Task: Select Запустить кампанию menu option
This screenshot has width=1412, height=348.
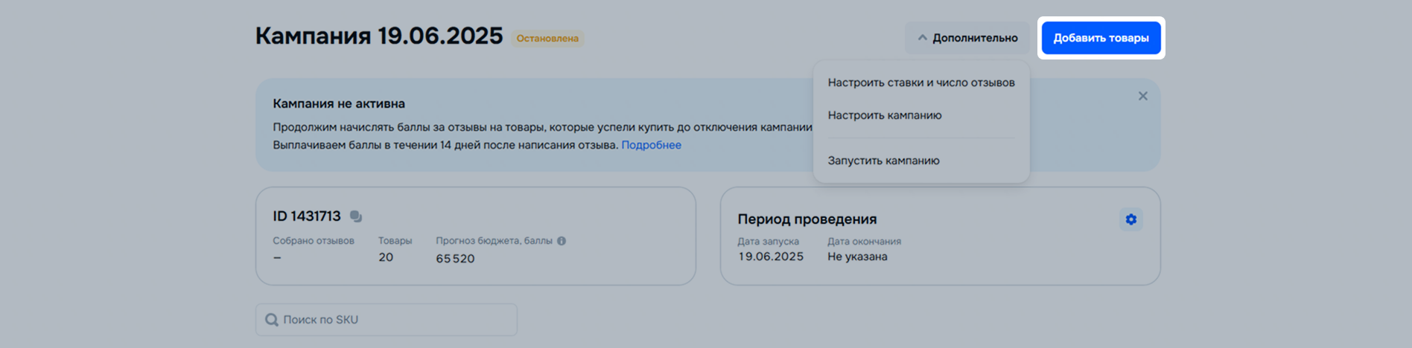Action: [883, 161]
